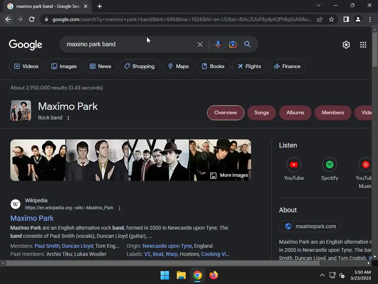The width and height of the screenshot is (378, 284).
Task: Filter results by Videos
Action: tap(26, 66)
